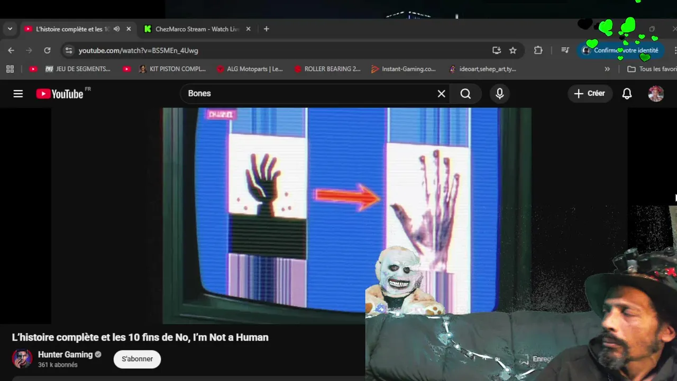
Task: Open the YouTube account avatar menu
Action: click(656, 94)
